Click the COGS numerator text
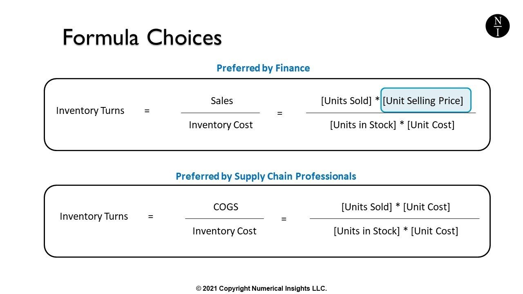Image resolution: width=523 pixels, height=294 pixels. 226,207
